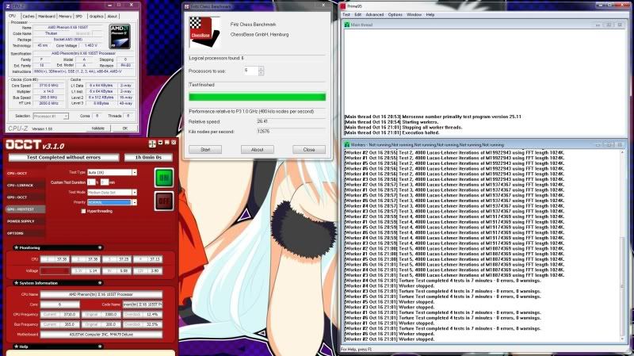Viewport: 634px width, 356px height.
Task: Start OCCT test with green ON button
Action: click(164, 178)
